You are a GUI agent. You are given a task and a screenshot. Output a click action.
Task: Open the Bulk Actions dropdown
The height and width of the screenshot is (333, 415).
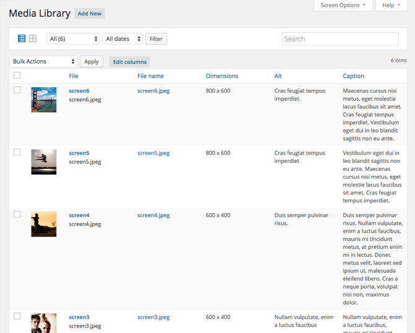pos(43,61)
